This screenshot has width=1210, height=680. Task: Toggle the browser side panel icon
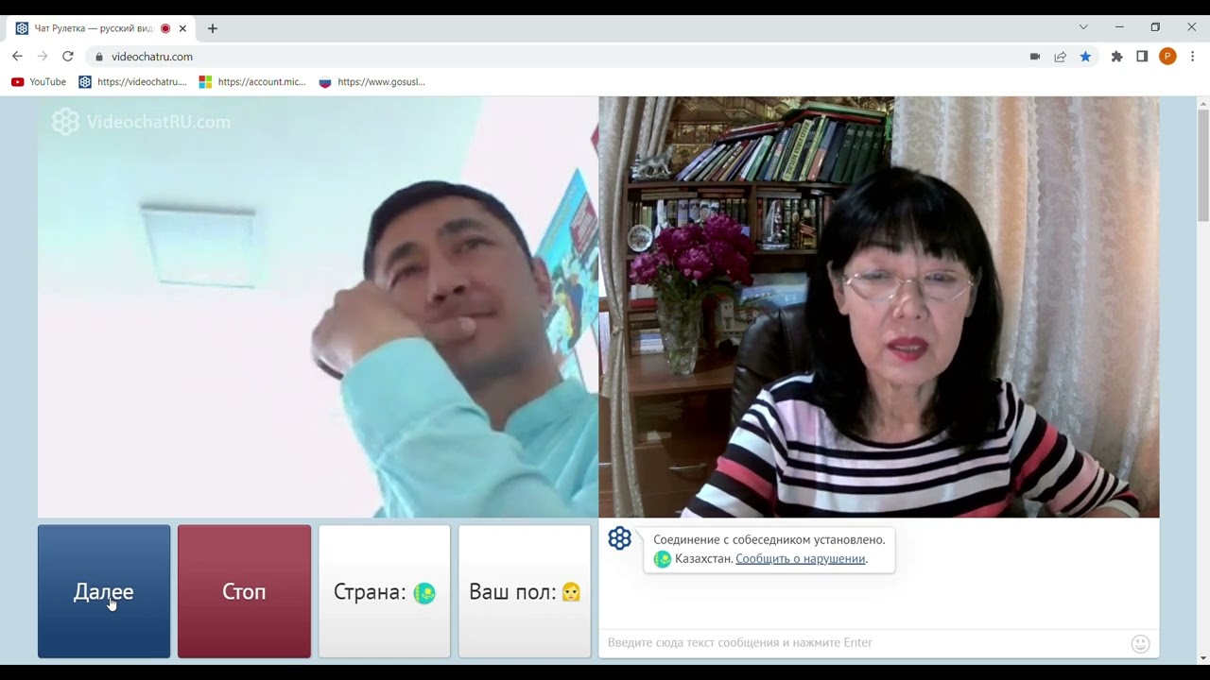pyautogui.click(x=1142, y=57)
